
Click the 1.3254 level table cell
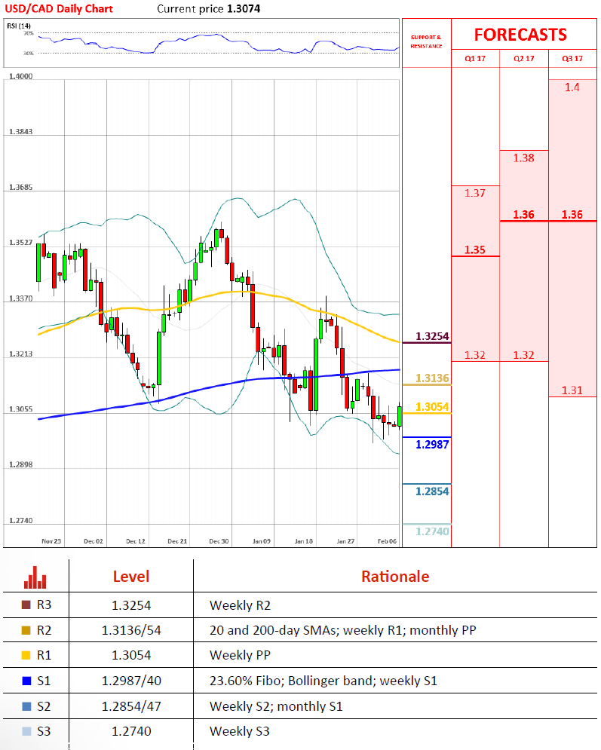pyautogui.click(x=131, y=605)
